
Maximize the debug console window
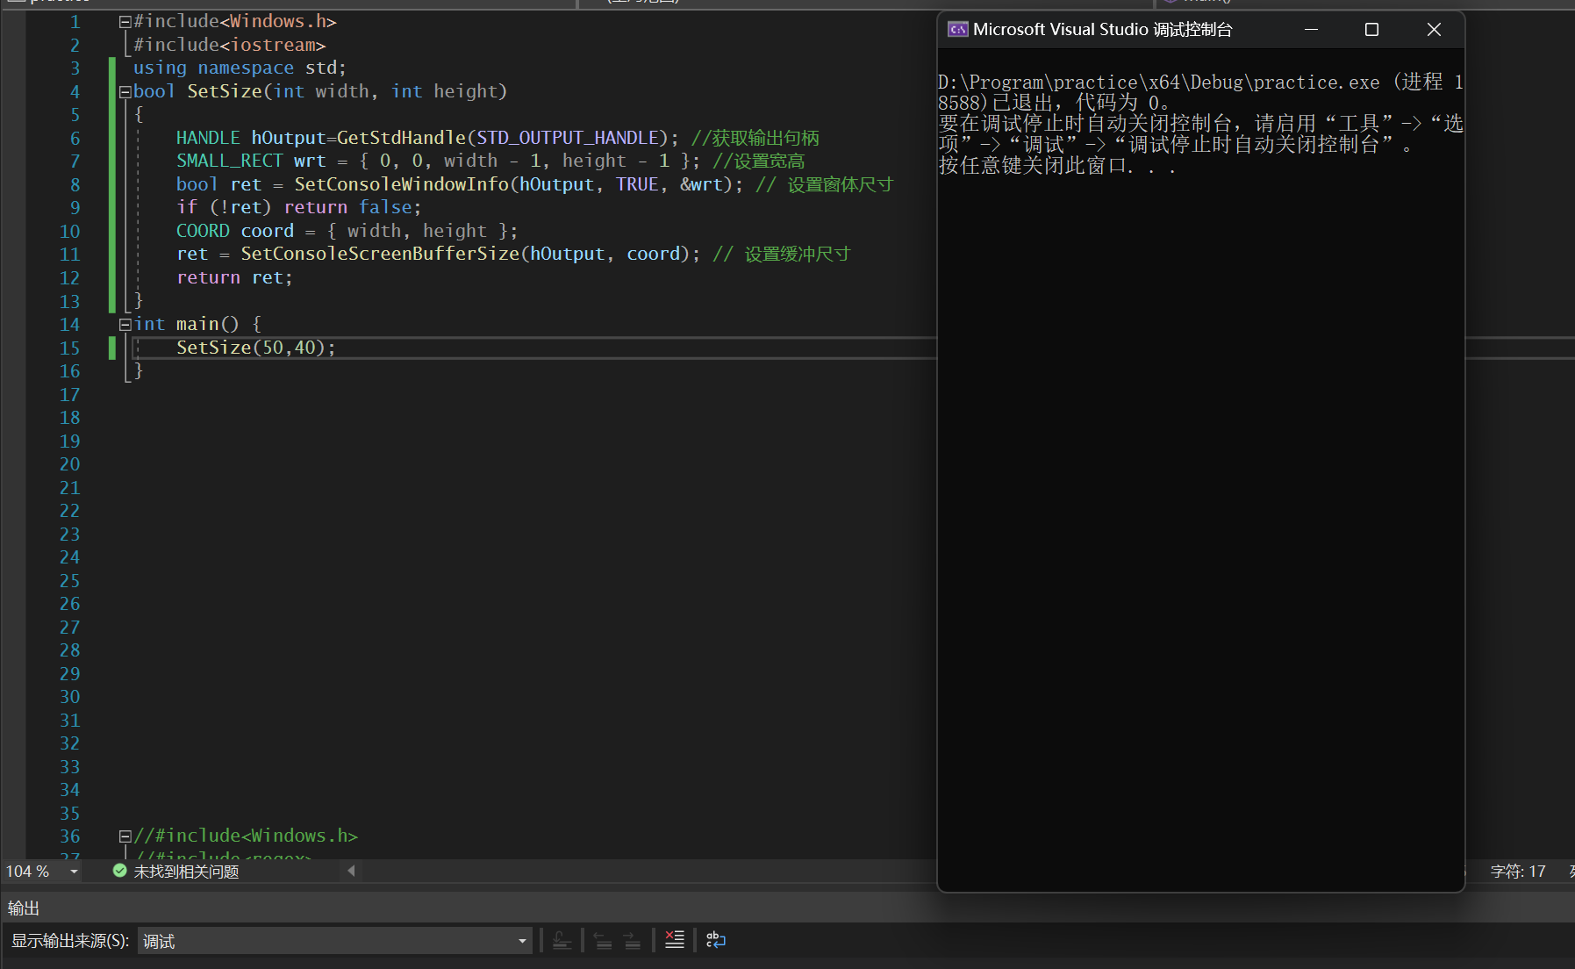(1371, 30)
